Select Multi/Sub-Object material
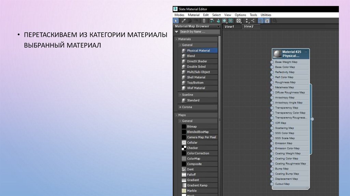 click(199, 72)
